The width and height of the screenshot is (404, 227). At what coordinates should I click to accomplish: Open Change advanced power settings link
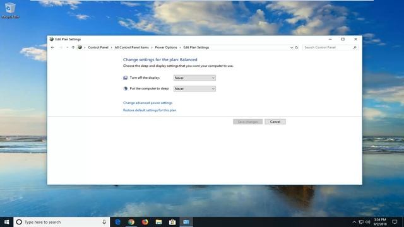tap(148, 103)
